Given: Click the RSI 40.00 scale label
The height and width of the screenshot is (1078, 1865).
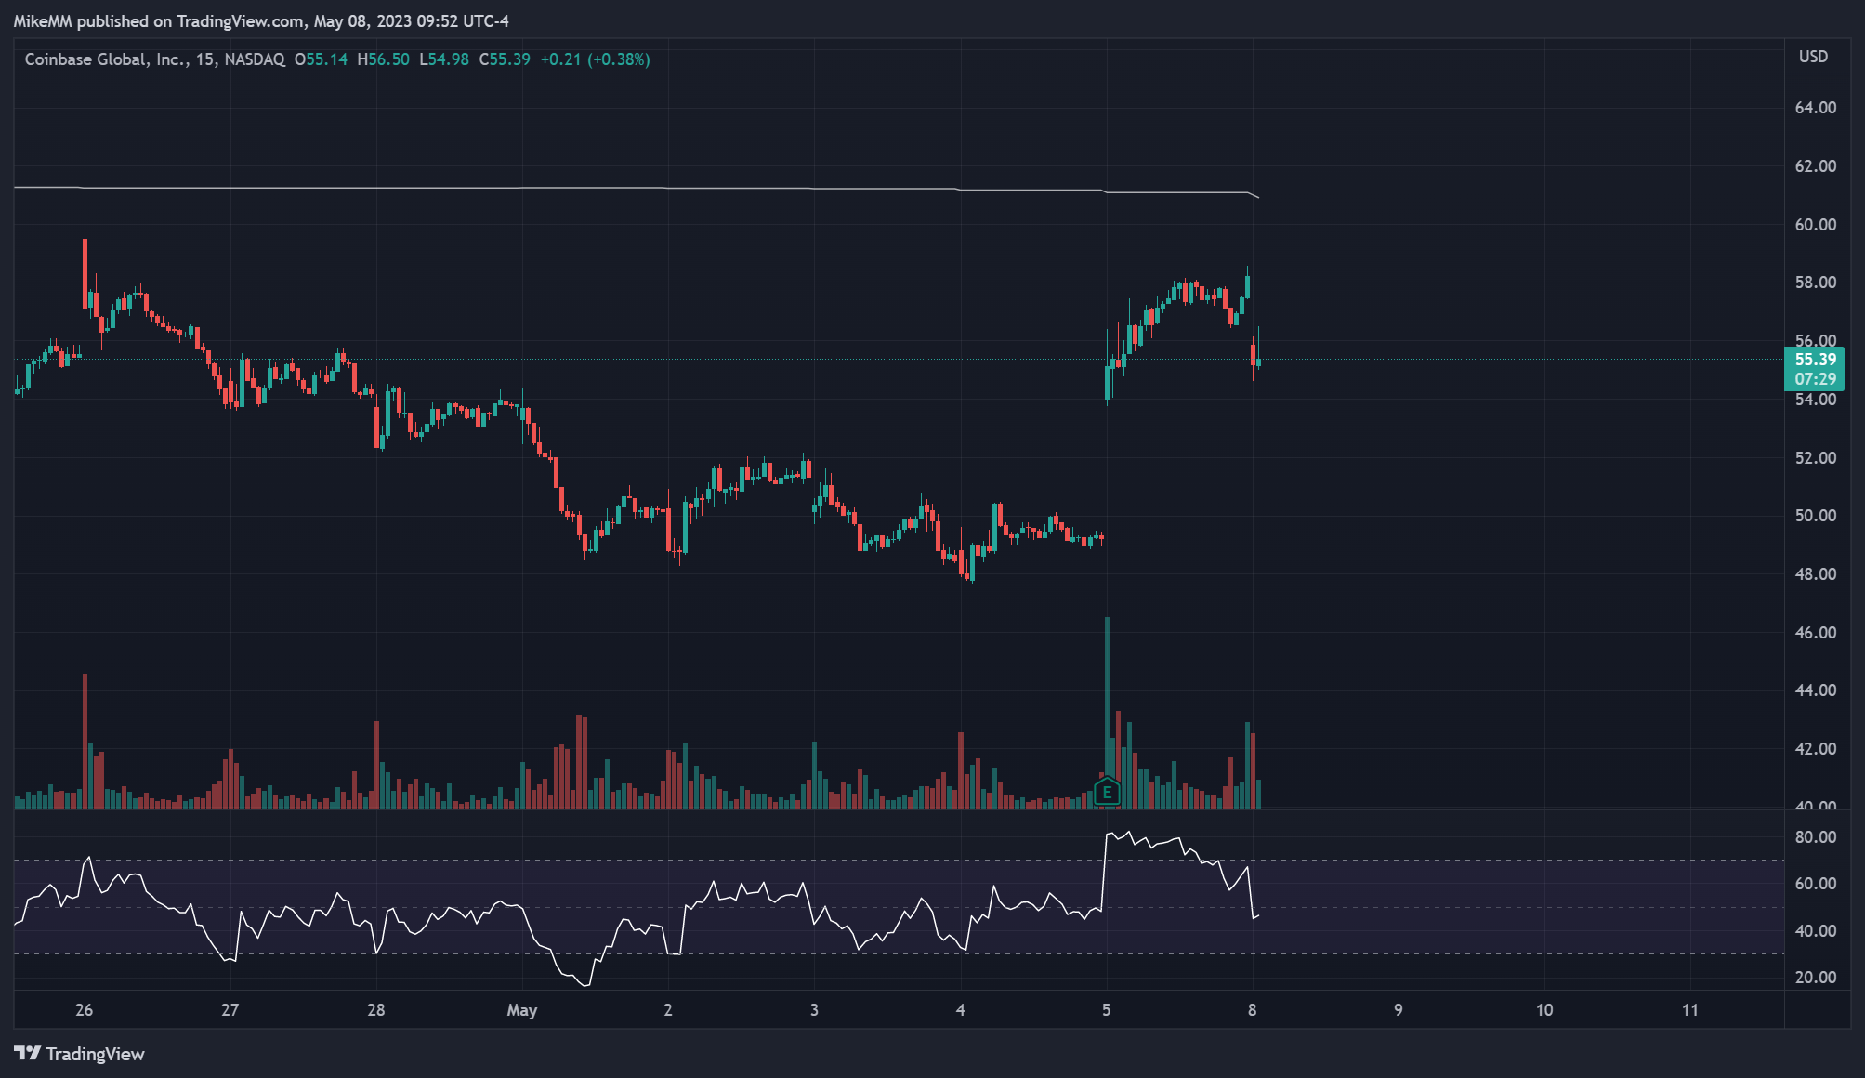Looking at the screenshot, I should pos(1815,931).
